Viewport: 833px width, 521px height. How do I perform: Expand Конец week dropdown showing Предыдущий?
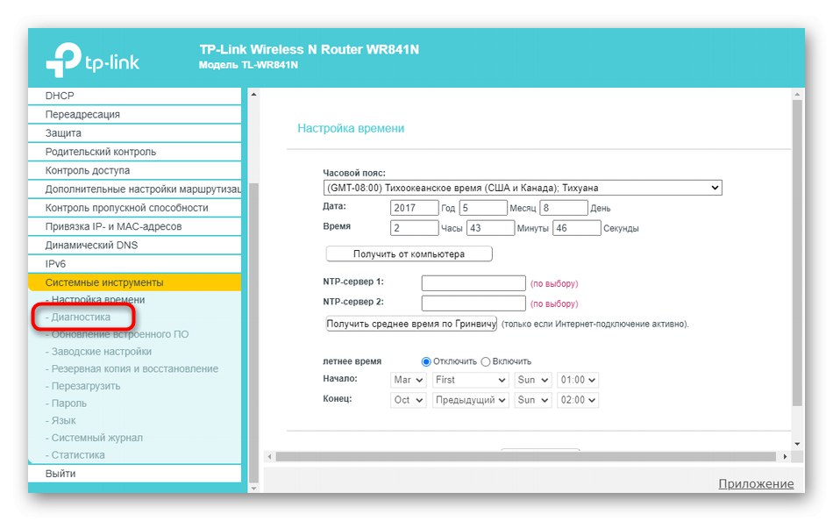[471, 400]
